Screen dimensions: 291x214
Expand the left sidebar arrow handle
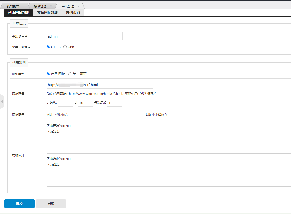point(2,102)
